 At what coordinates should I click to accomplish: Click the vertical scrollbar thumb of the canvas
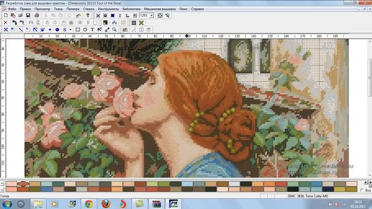pos(370,78)
